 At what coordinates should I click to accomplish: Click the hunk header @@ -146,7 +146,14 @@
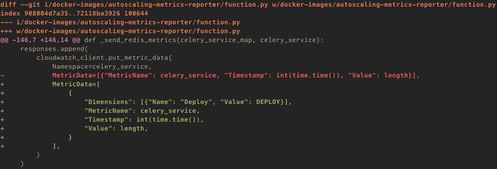tap(40, 40)
